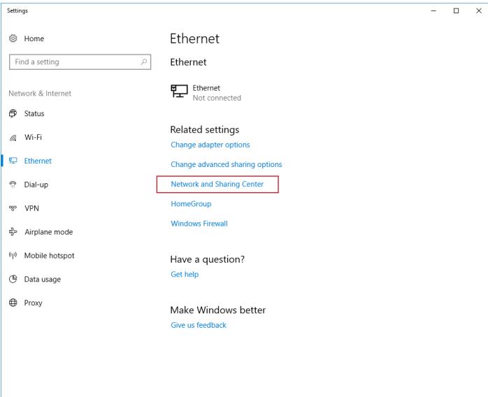
Task: Click the Airplane mode plane icon
Action: coord(13,232)
